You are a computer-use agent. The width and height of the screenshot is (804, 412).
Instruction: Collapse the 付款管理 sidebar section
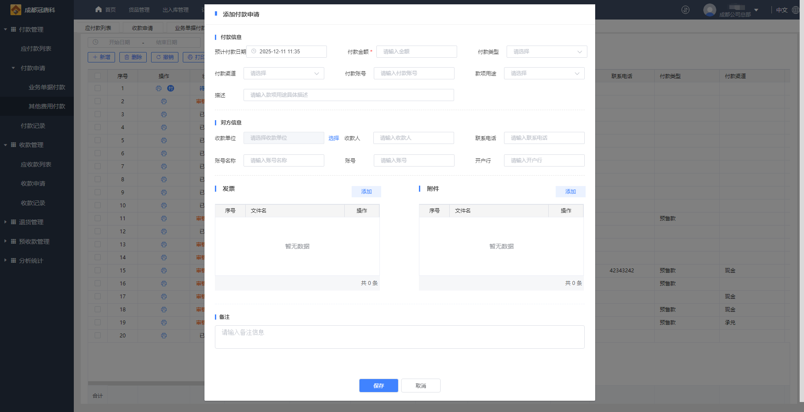6,29
